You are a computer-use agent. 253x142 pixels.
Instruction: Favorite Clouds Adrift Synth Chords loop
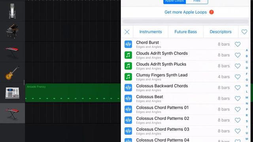click(x=238, y=55)
